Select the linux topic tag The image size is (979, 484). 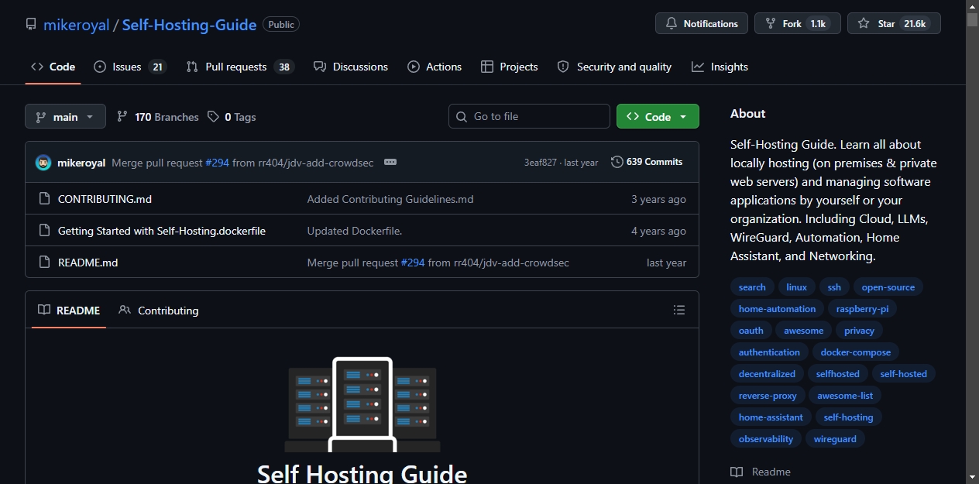pos(796,287)
